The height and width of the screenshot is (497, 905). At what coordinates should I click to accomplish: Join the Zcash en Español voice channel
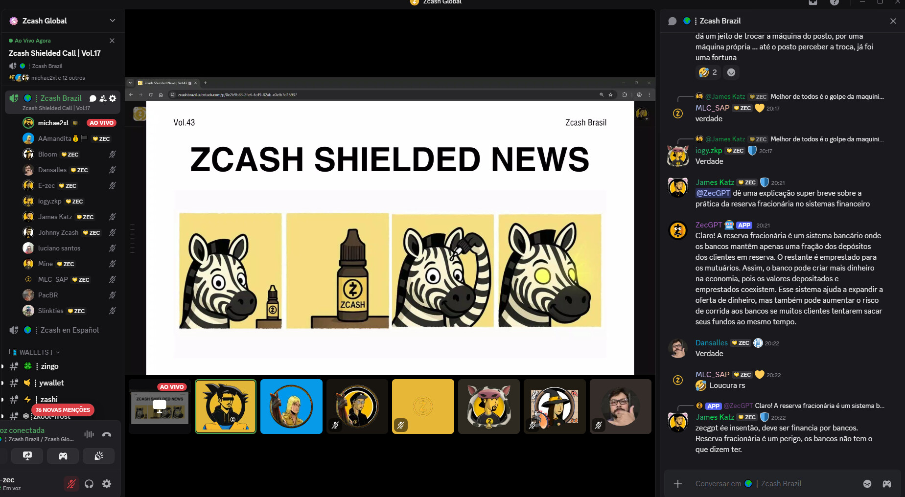coord(63,330)
